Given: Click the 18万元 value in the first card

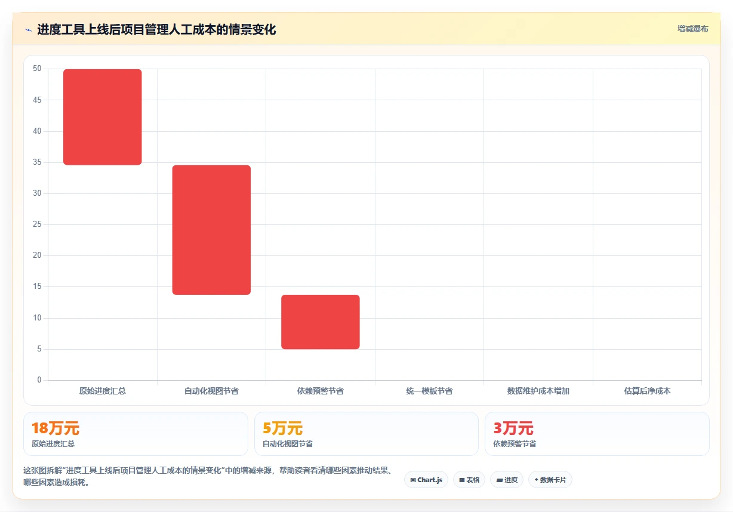Looking at the screenshot, I should pos(56,428).
